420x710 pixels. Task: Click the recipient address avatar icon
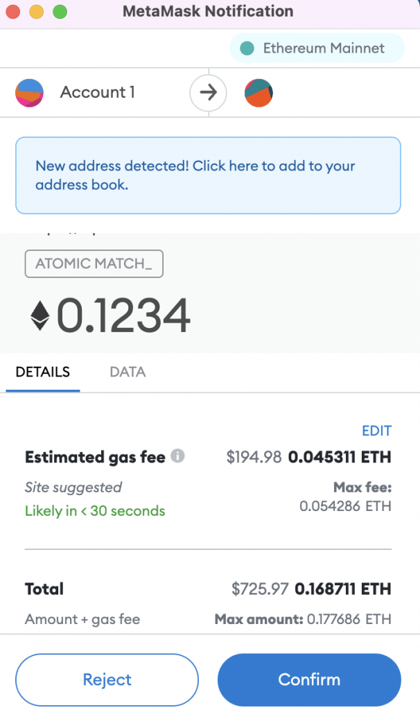[x=259, y=93]
